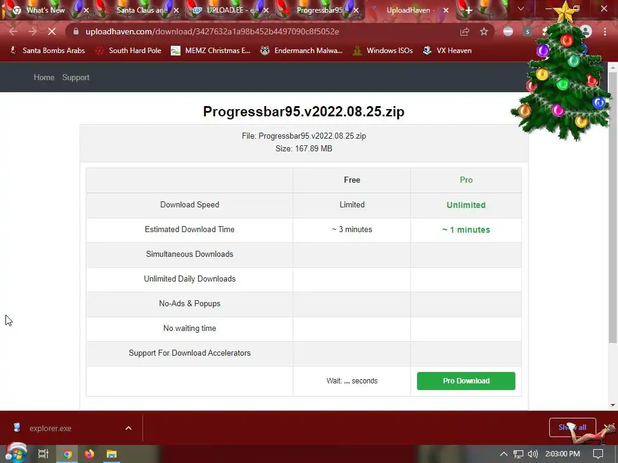Click the Pro column header
The width and height of the screenshot is (618, 463).
[466, 180]
